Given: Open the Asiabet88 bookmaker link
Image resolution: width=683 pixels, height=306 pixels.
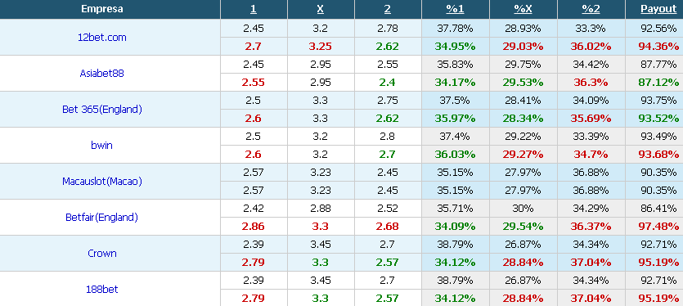Looking at the screenshot, I should point(102,74).
